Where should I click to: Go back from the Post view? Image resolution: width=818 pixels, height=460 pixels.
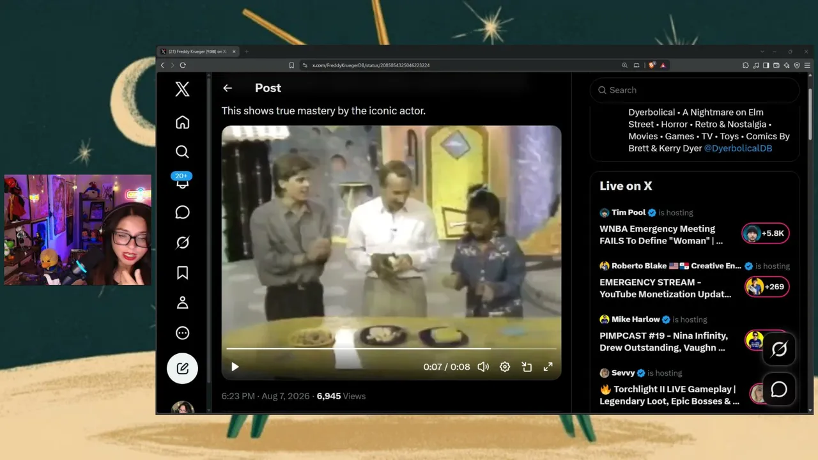(x=228, y=88)
